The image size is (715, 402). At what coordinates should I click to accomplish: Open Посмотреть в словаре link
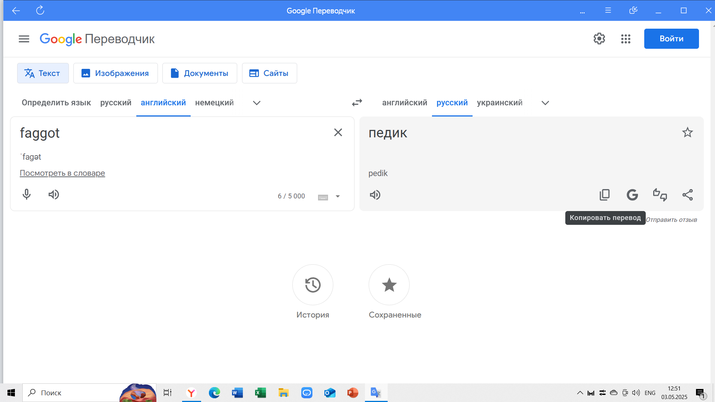click(62, 173)
